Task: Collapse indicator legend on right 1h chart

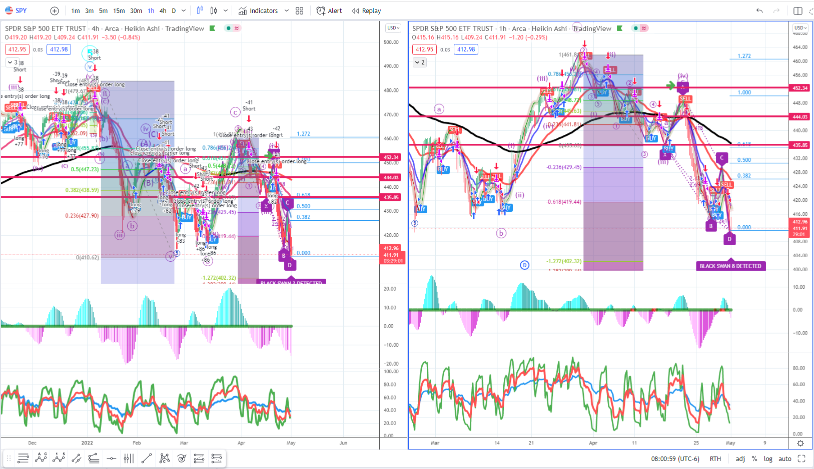Action: point(420,62)
